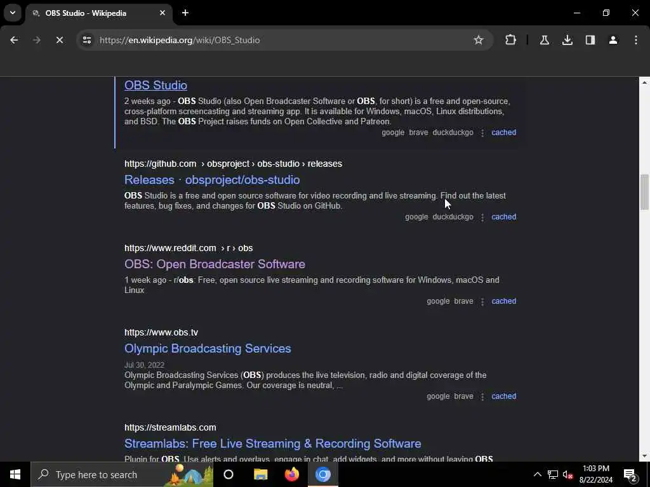
Task: Click the scrollbar up arrow
Action: coord(644,82)
